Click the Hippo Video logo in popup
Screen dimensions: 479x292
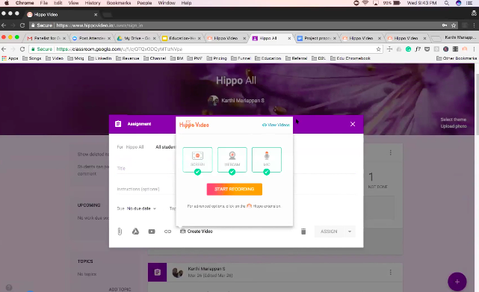tap(194, 124)
